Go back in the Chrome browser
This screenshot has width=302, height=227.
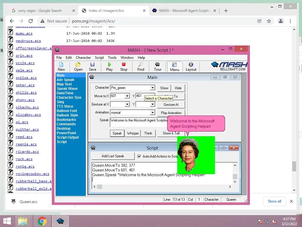12,21
